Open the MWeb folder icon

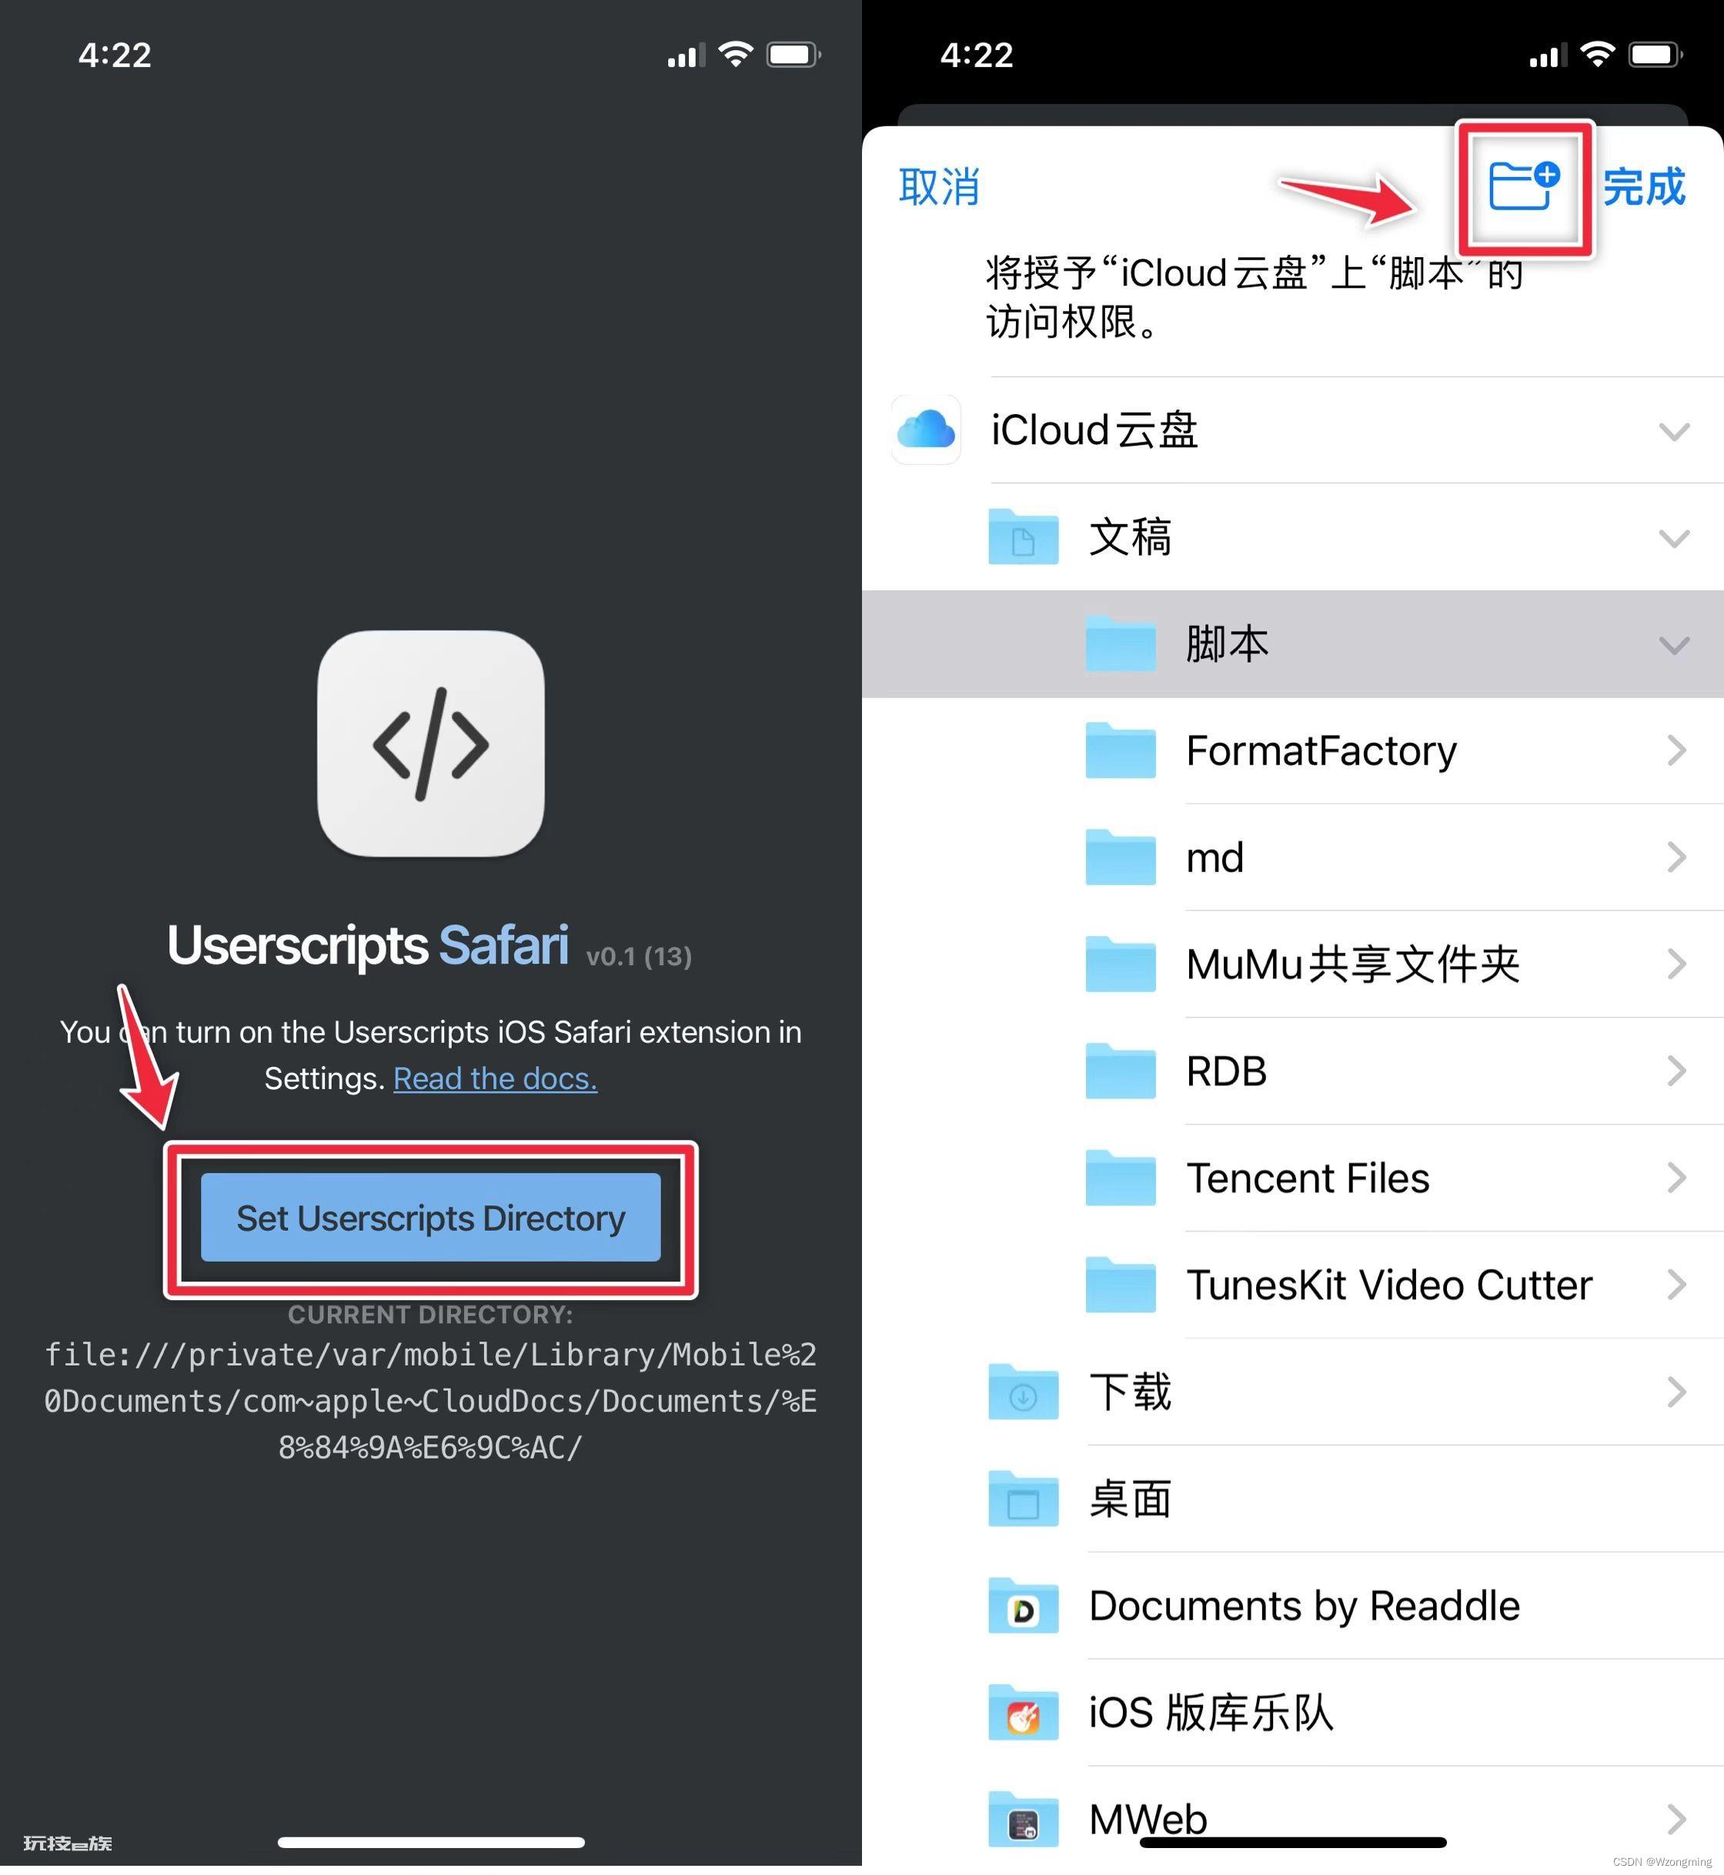[1022, 1819]
